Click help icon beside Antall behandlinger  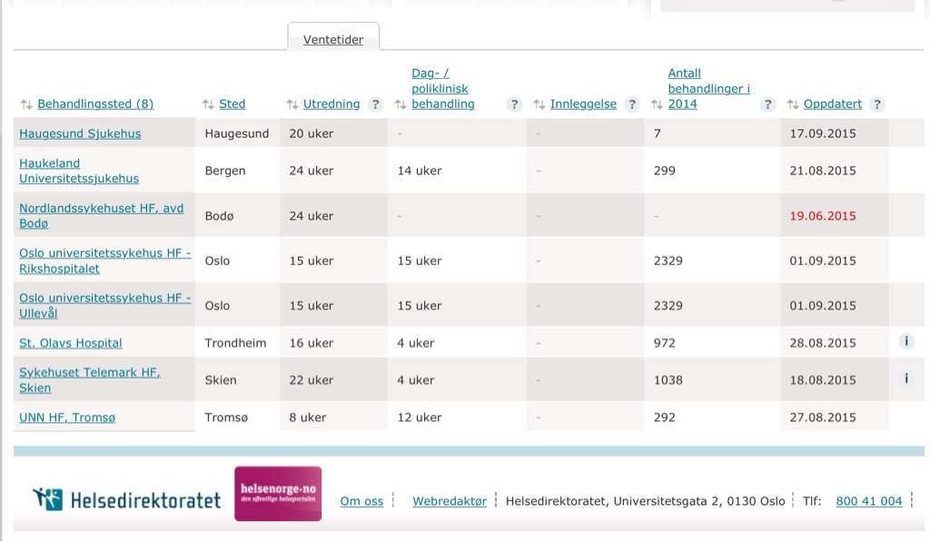pos(768,104)
